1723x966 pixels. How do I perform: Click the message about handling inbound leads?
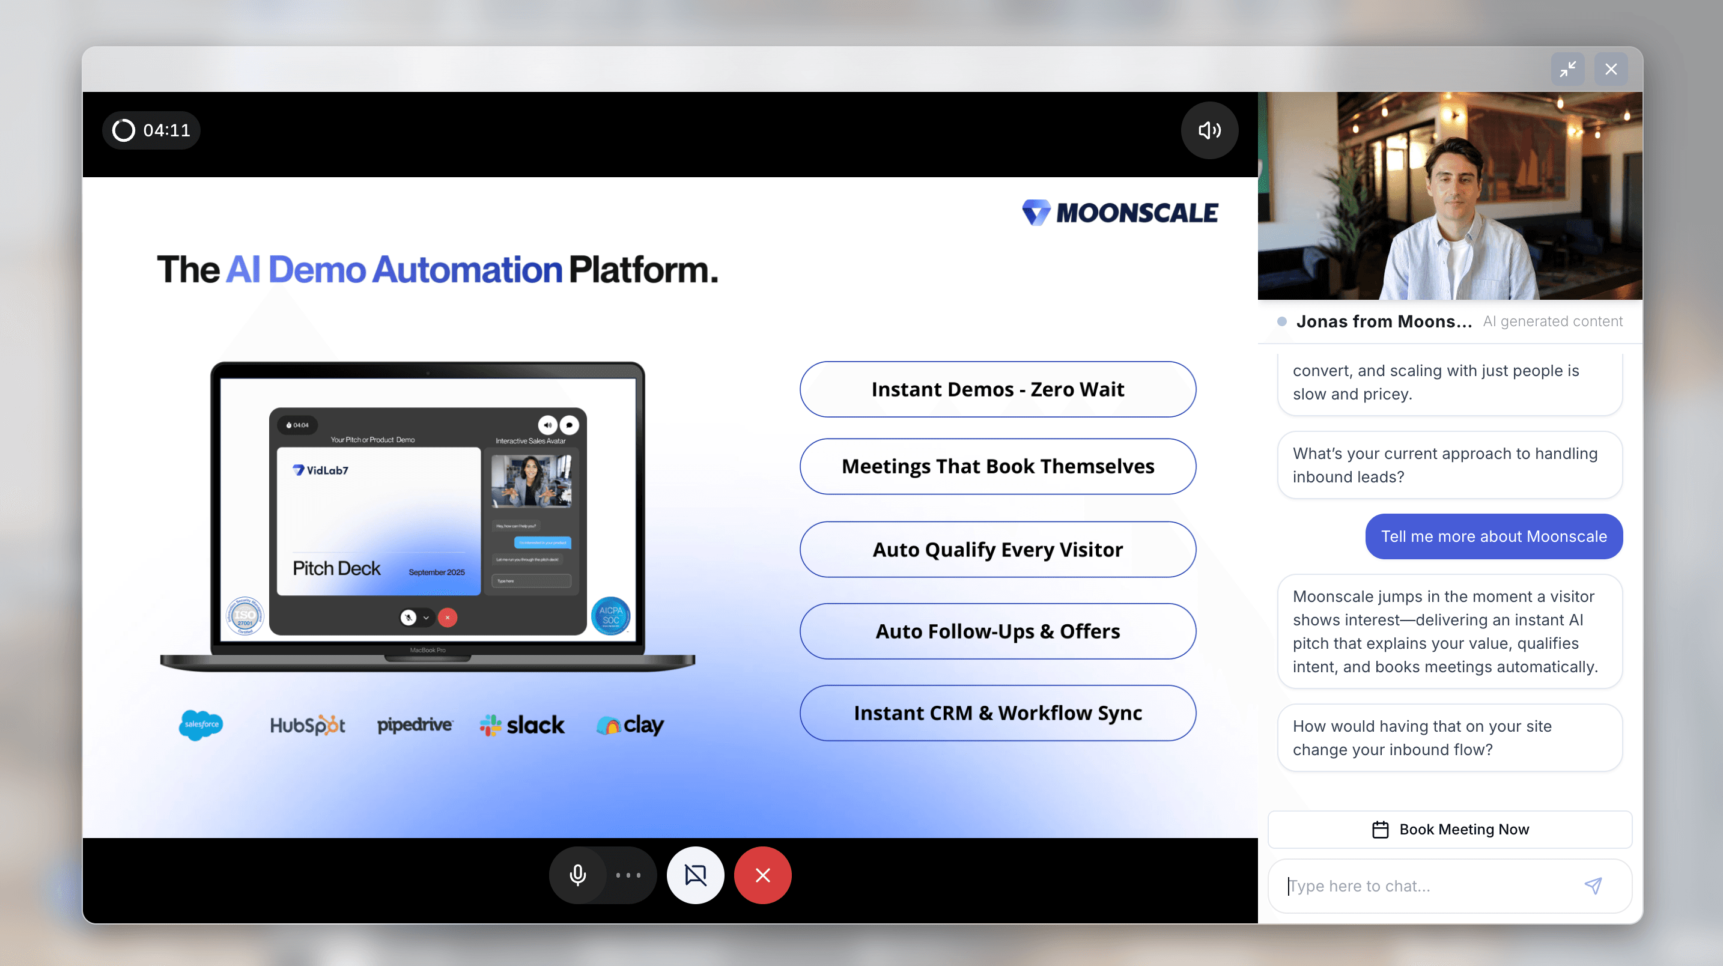click(x=1450, y=465)
